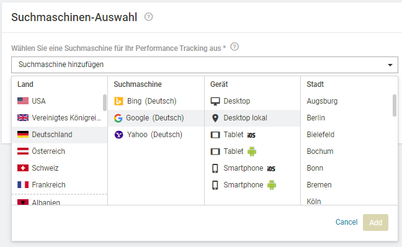Click the Stadt list scrollbar

click(395, 106)
